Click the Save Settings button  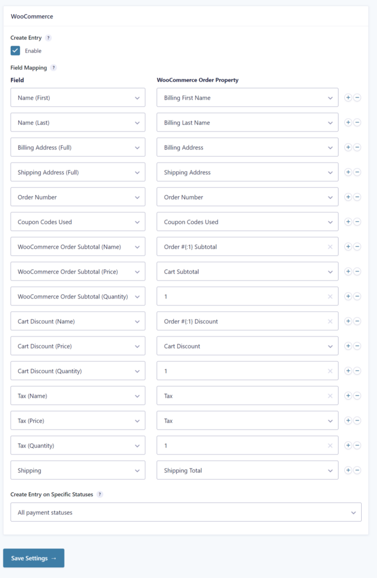pos(34,558)
